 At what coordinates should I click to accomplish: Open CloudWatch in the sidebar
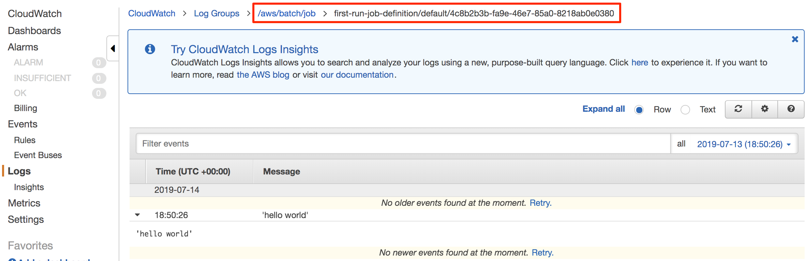(35, 14)
